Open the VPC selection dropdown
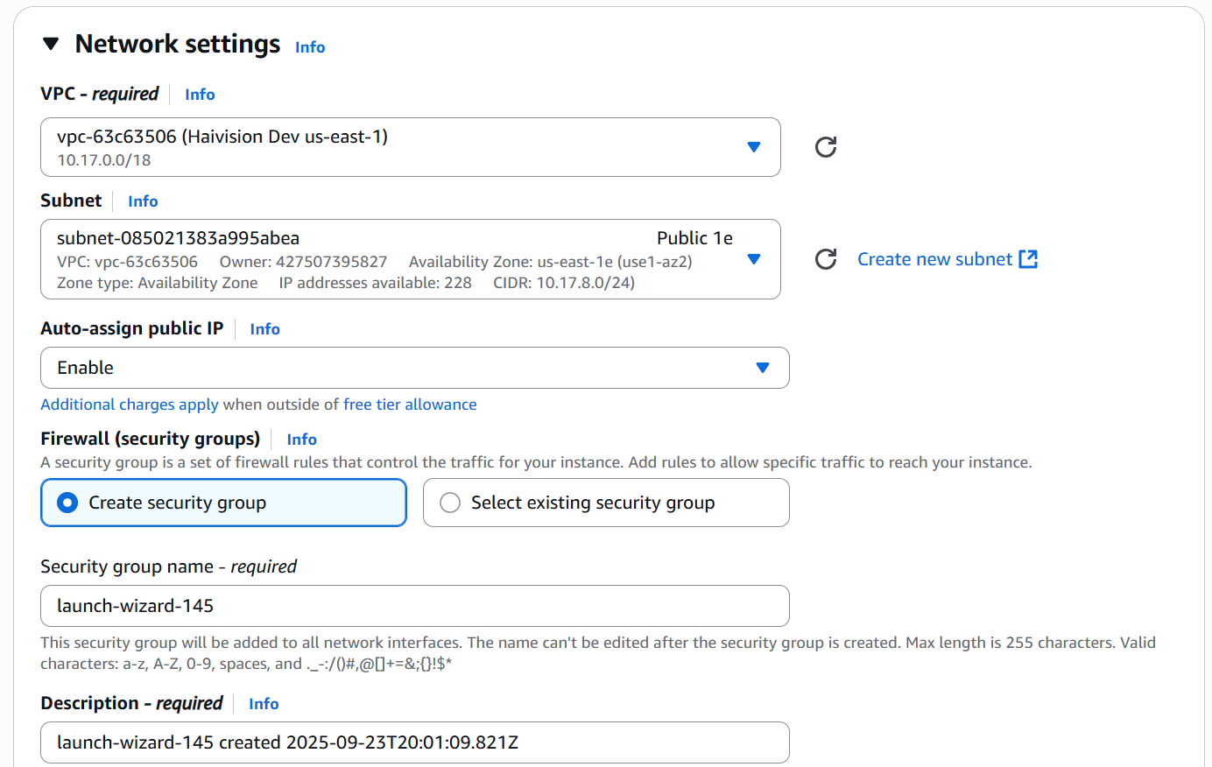This screenshot has width=1212, height=767. [x=754, y=147]
